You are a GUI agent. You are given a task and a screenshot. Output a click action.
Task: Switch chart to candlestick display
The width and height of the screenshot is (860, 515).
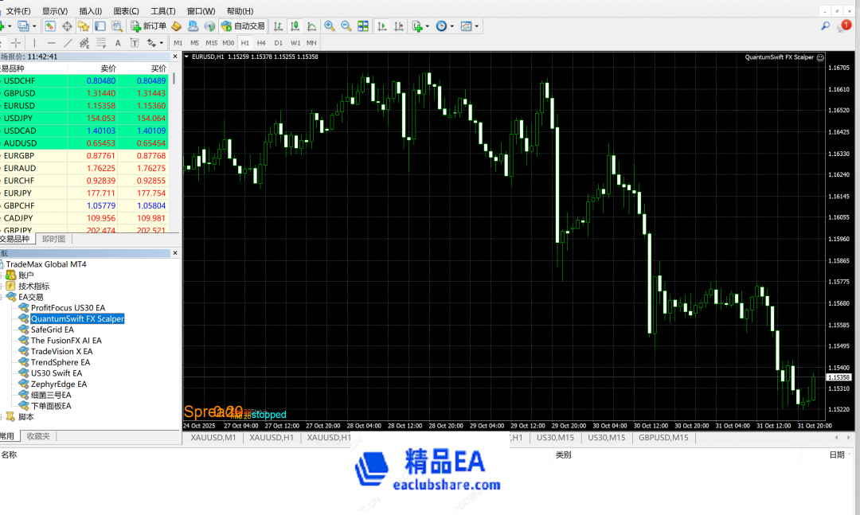point(294,26)
